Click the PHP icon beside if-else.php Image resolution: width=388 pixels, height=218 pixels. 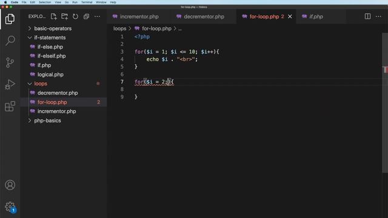point(32,47)
